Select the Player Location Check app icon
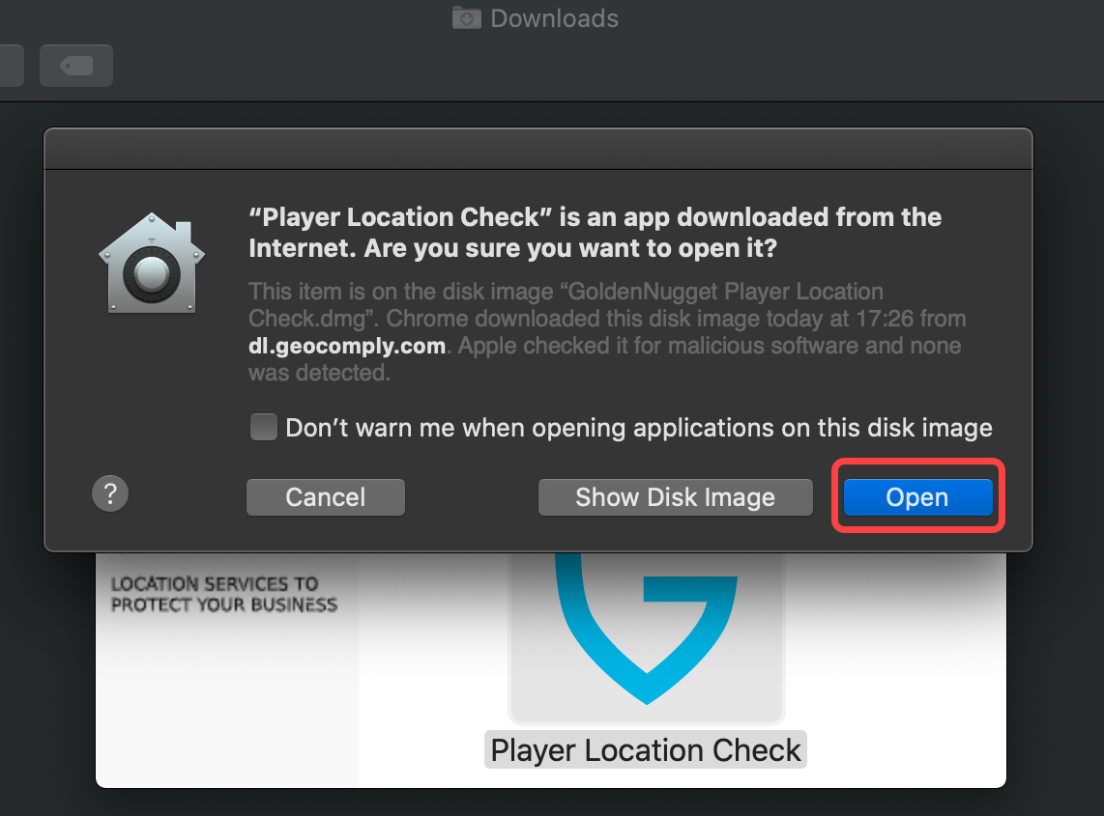The height and width of the screenshot is (816, 1104). [x=647, y=636]
